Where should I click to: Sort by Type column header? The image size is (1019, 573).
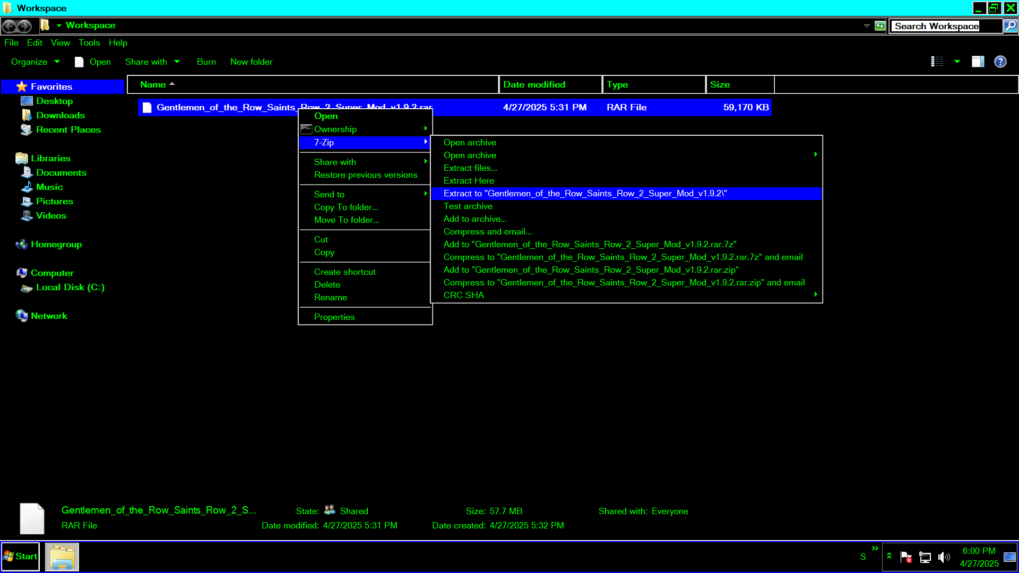pyautogui.click(x=654, y=85)
